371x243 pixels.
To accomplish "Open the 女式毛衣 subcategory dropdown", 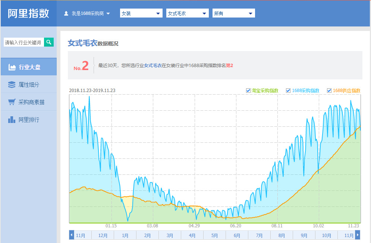I will (188, 13).
